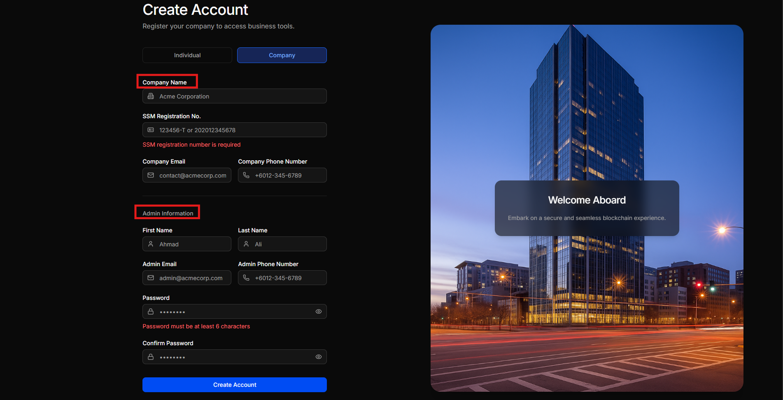Click the building icon in Company Name field
The height and width of the screenshot is (400, 783).
[x=151, y=96]
